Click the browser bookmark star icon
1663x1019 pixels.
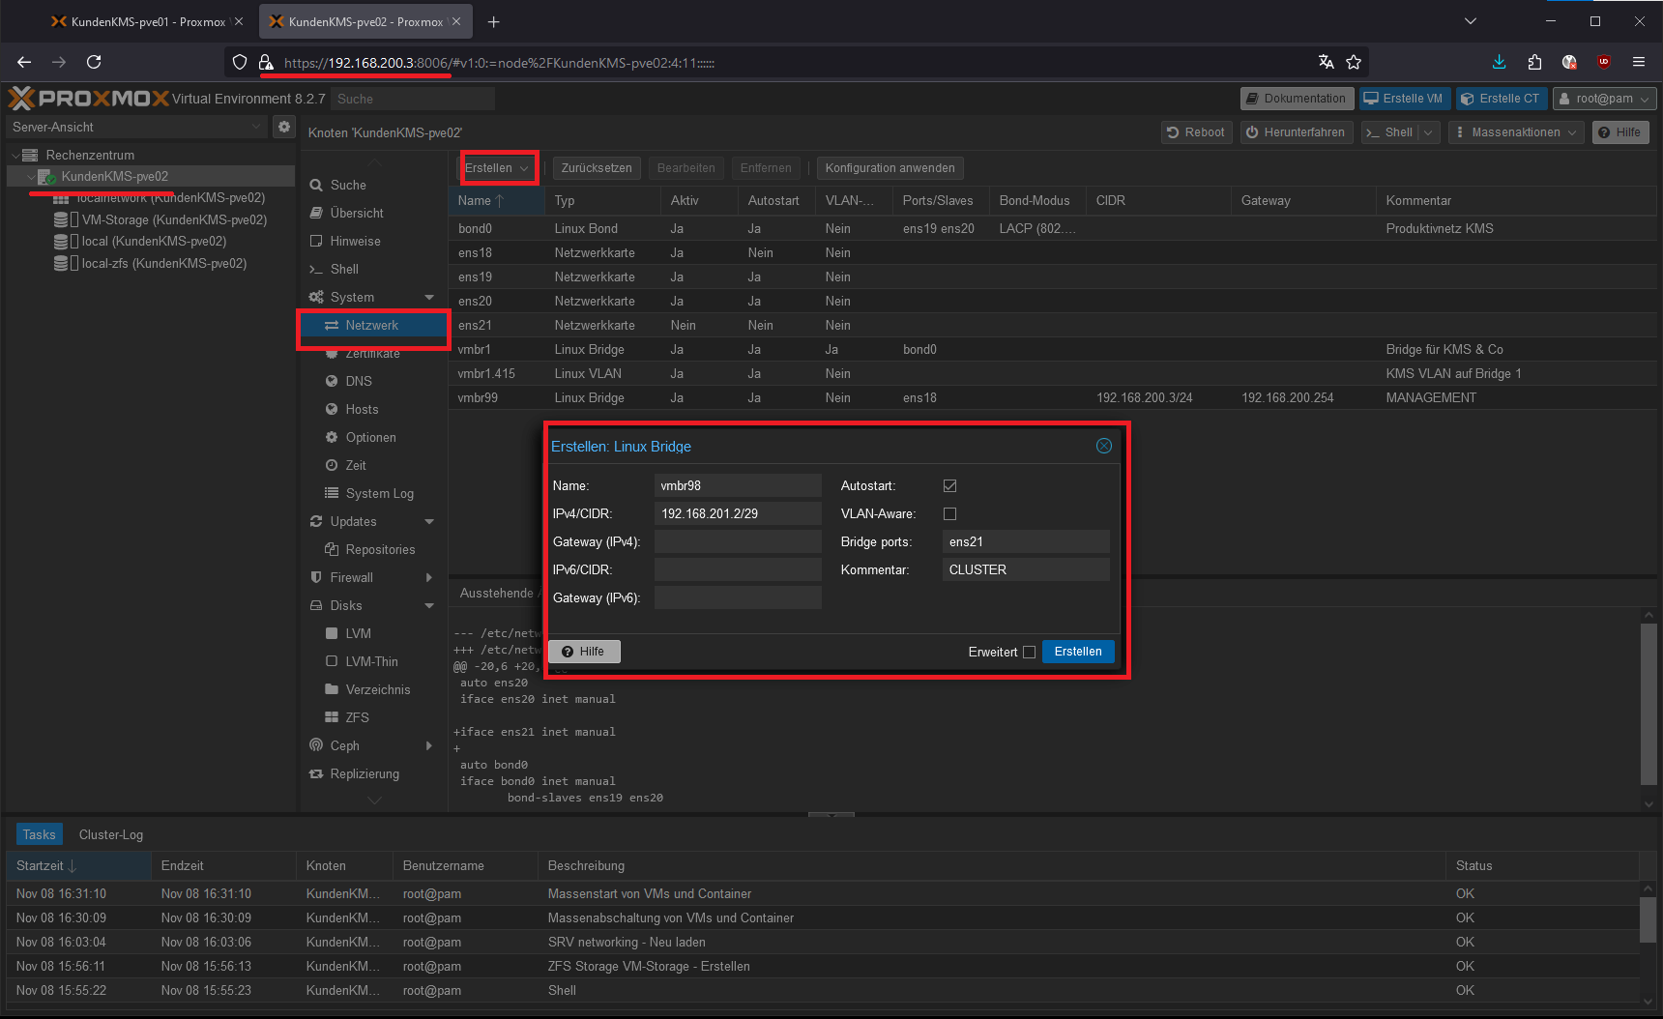(x=1354, y=62)
